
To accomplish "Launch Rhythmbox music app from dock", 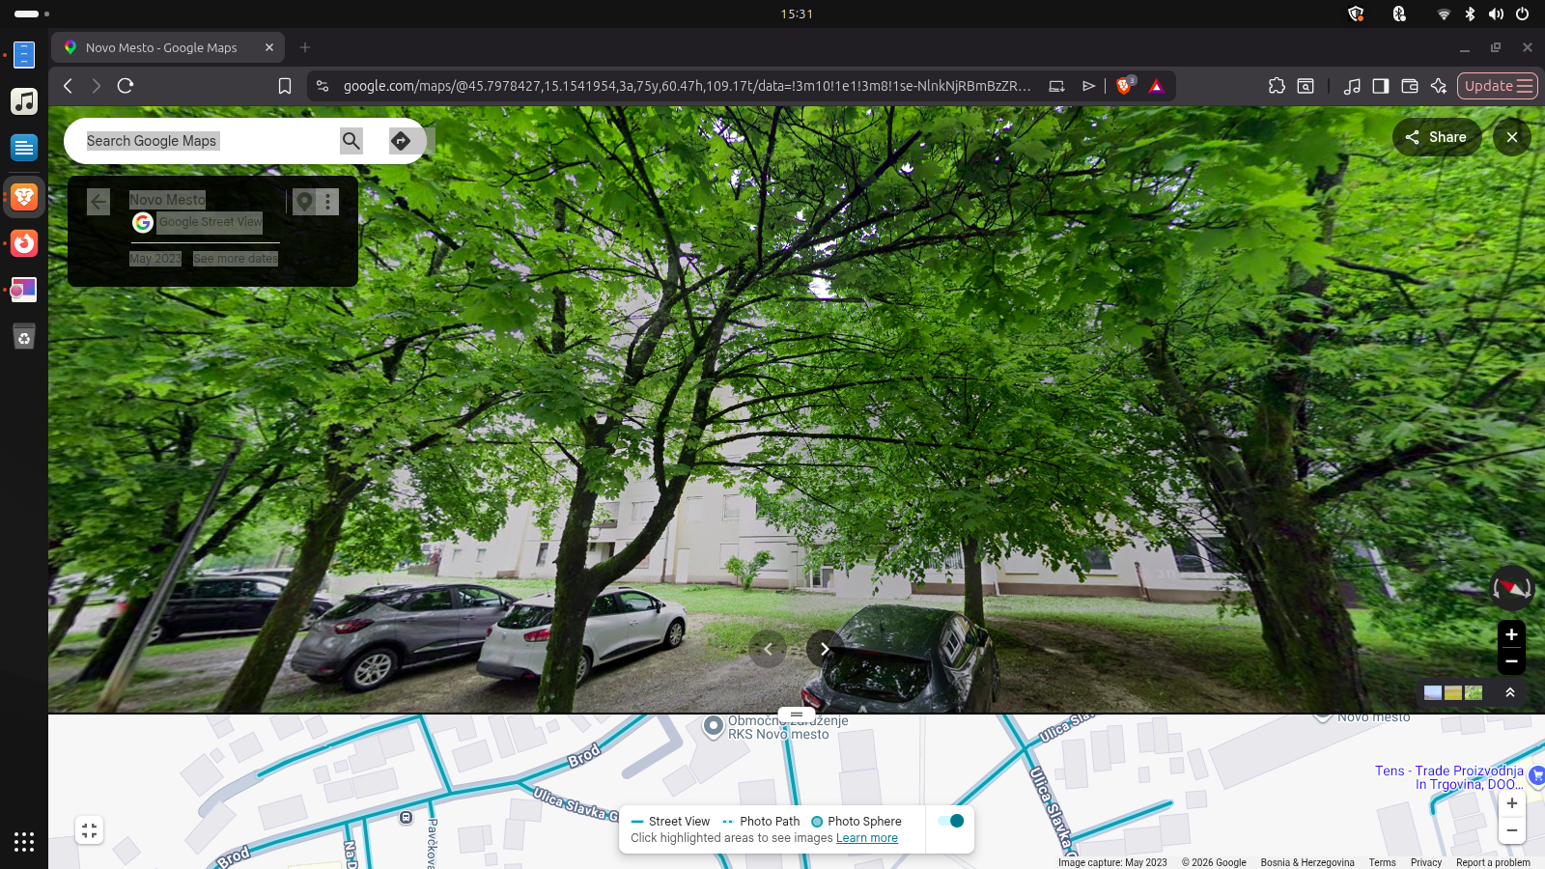I will (24, 101).
